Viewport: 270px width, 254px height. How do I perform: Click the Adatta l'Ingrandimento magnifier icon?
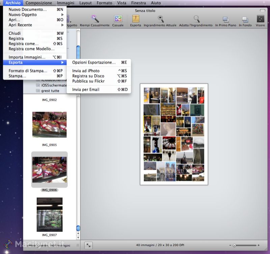click(196, 19)
